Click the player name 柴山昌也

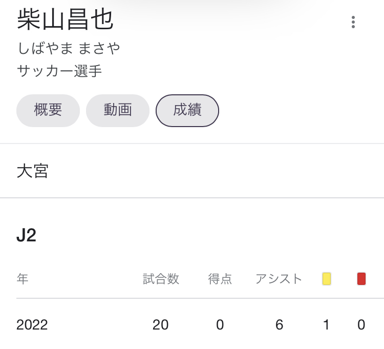click(66, 20)
